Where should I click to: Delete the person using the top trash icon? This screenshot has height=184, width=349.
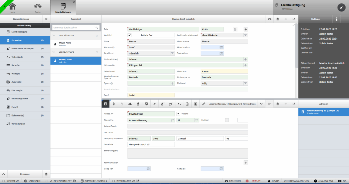tap(277, 19)
